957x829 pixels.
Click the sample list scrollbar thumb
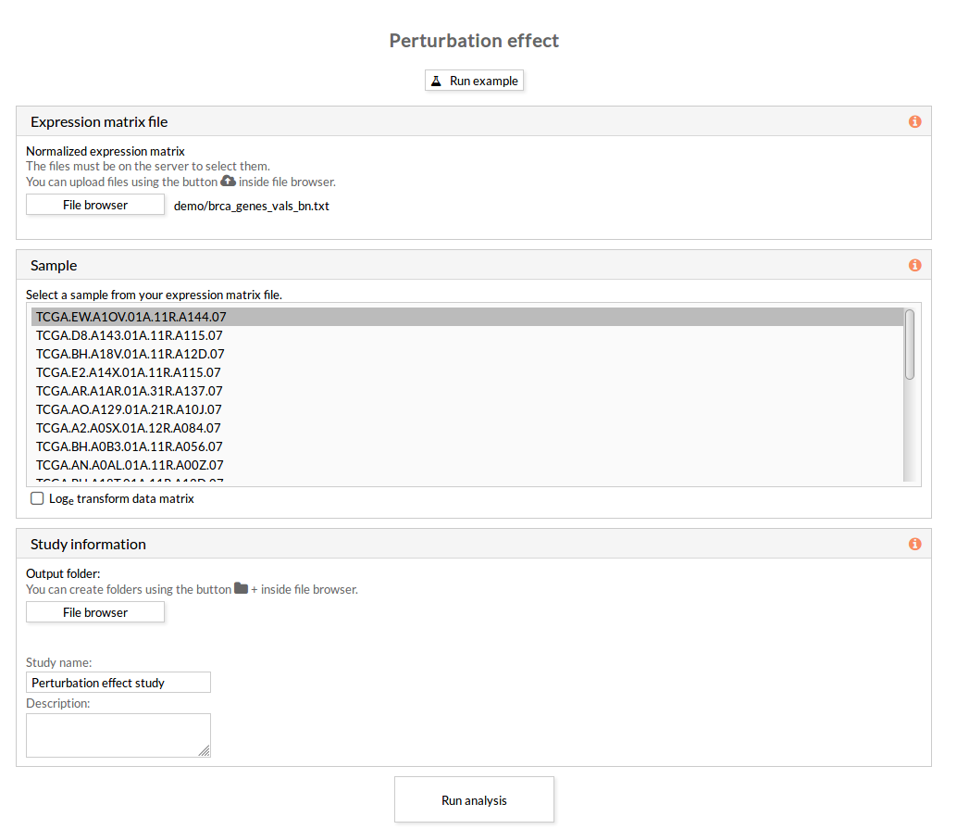pos(909,344)
